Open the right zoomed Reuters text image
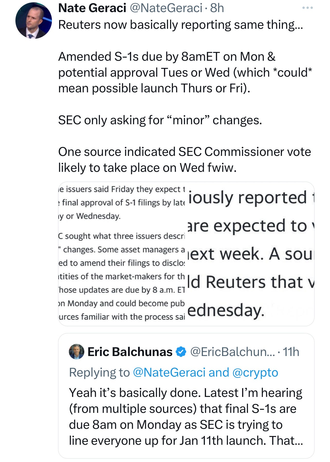 (x=251, y=254)
